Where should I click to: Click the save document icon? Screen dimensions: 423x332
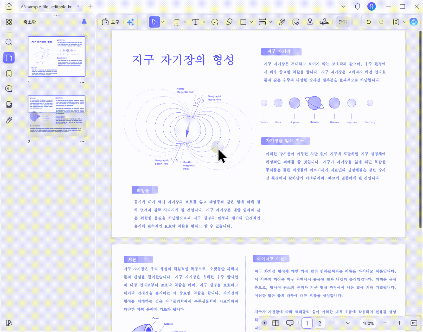(396, 22)
